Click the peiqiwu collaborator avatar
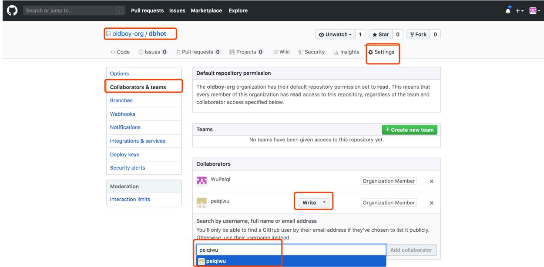Screen dimensions: 544x267 (x=201, y=203)
